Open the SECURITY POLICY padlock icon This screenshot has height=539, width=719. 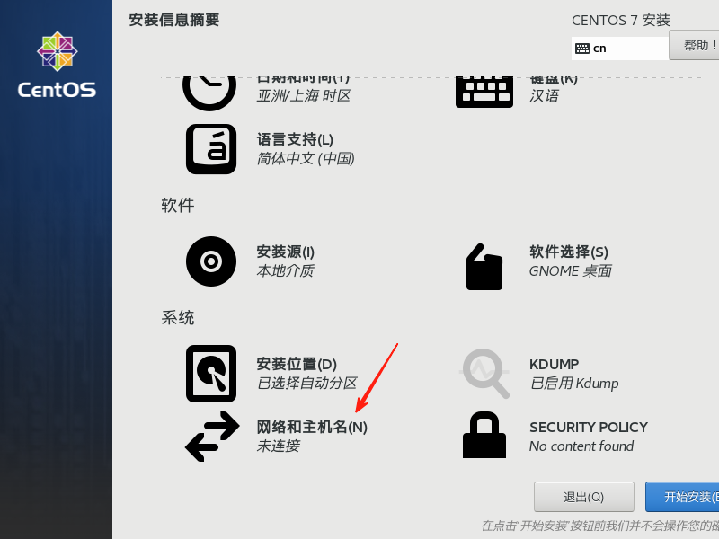(484, 435)
